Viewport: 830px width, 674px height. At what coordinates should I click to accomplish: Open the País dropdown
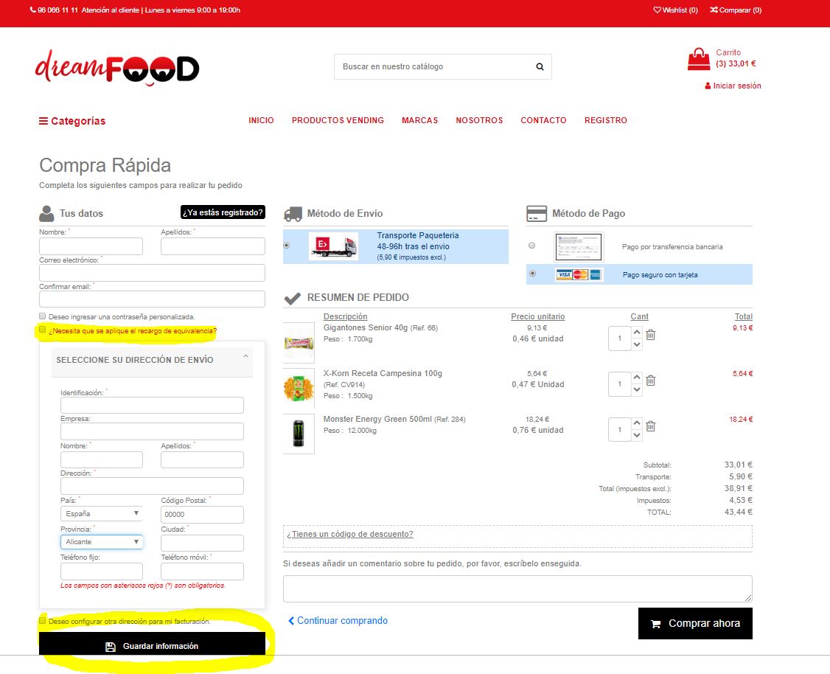[102, 513]
